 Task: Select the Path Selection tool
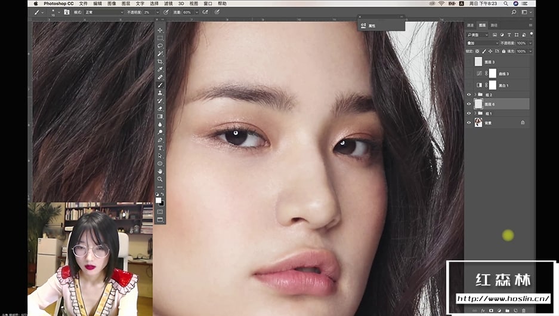(x=160, y=156)
